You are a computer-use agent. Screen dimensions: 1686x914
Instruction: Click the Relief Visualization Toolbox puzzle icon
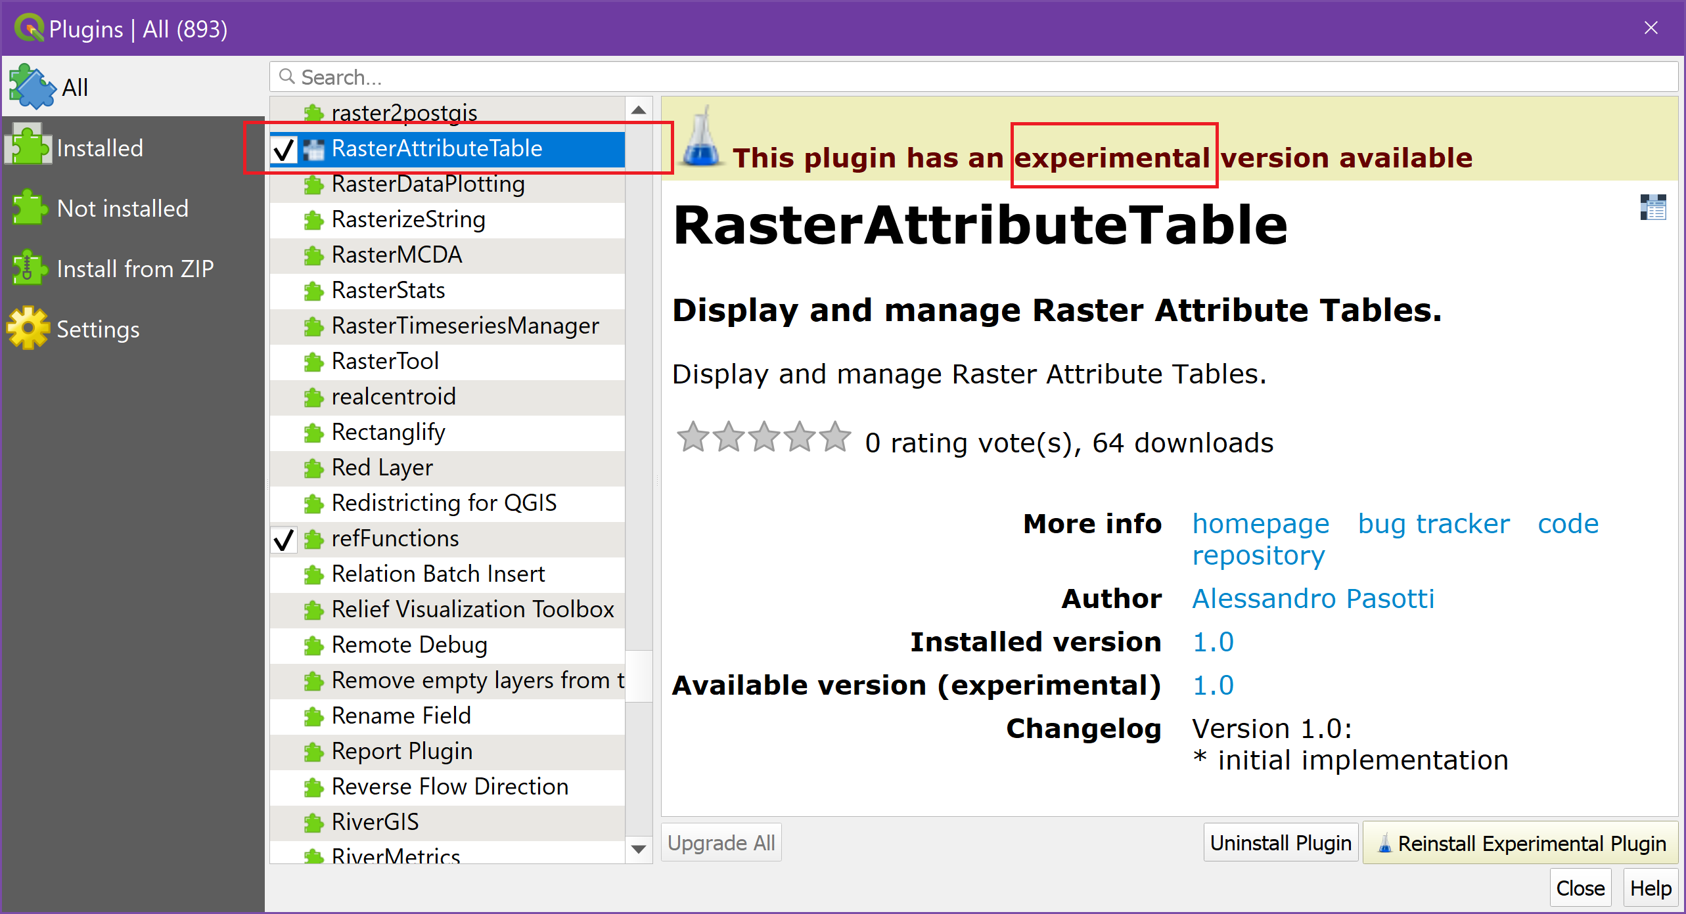coord(314,610)
